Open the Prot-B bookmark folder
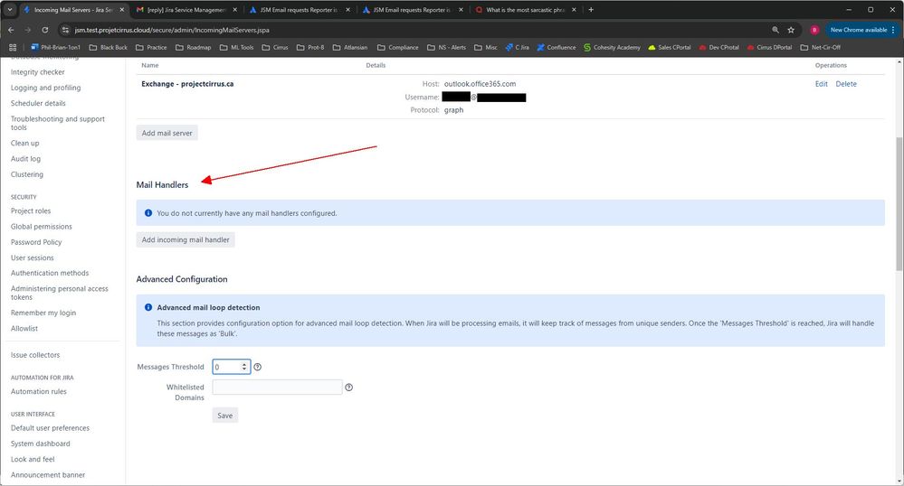 click(310, 47)
